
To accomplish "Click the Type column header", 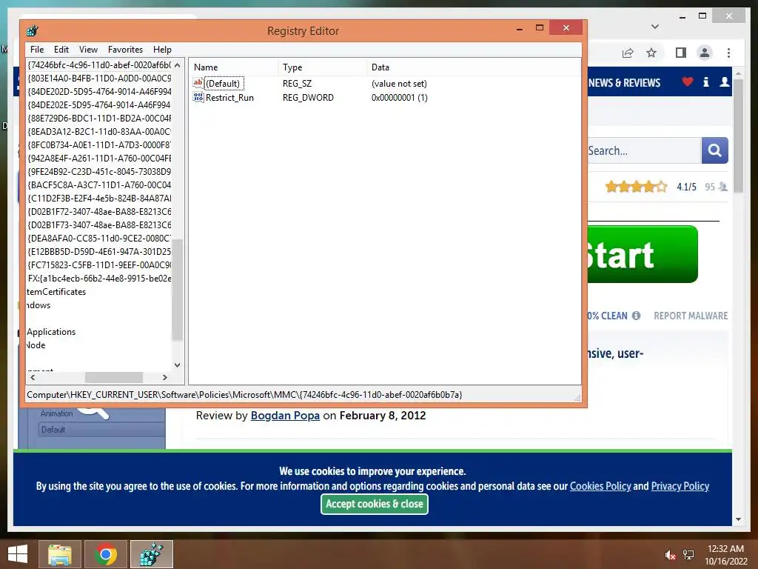I will (322, 67).
